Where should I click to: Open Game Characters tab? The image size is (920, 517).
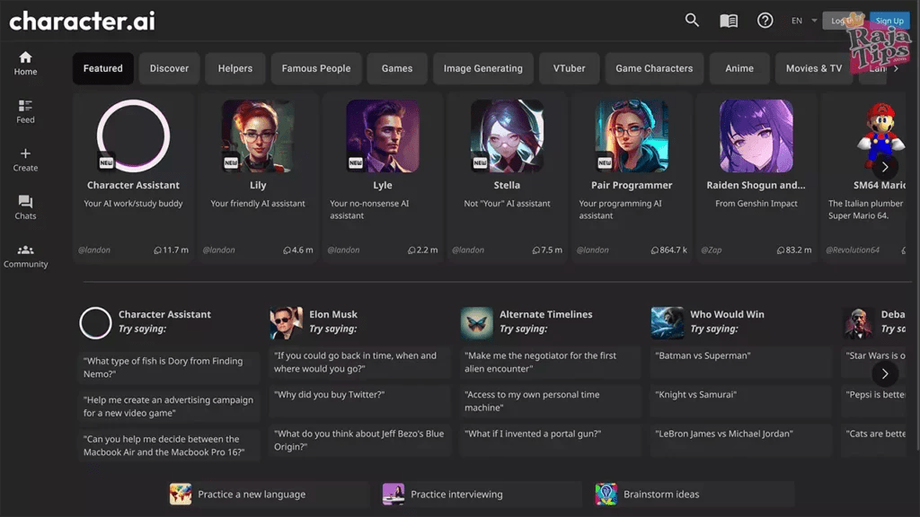[x=654, y=68]
